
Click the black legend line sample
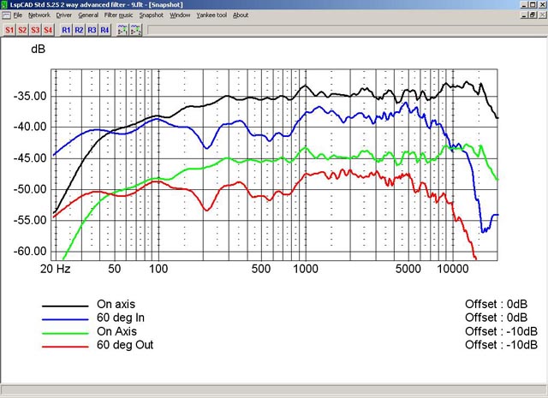point(65,306)
